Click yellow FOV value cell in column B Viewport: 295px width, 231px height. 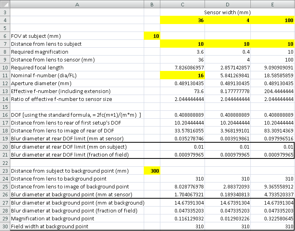pos(152,36)
